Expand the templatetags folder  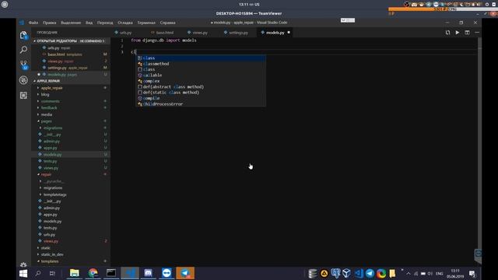(55, 194)
